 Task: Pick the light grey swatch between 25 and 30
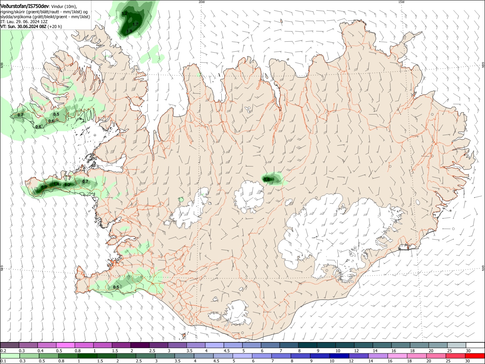click(x=456, y=345)
